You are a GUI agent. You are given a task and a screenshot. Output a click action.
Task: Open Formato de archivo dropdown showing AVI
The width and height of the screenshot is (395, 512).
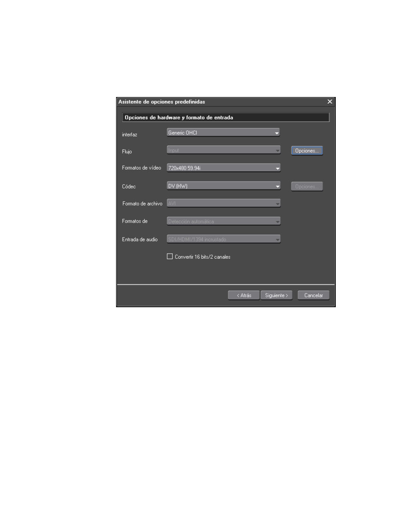coord(224,203)
